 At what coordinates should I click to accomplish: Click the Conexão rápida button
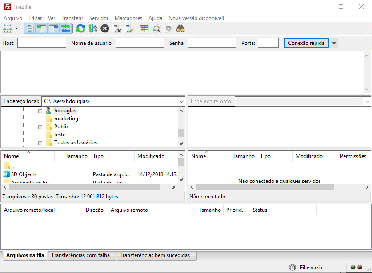[306, 43]
